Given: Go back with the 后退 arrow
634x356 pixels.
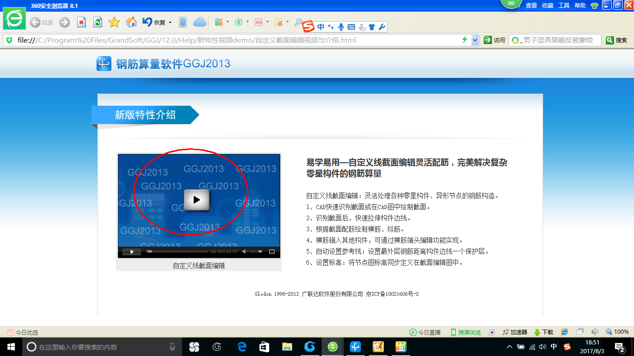Looking at the screenshot, I should point(41,22).
